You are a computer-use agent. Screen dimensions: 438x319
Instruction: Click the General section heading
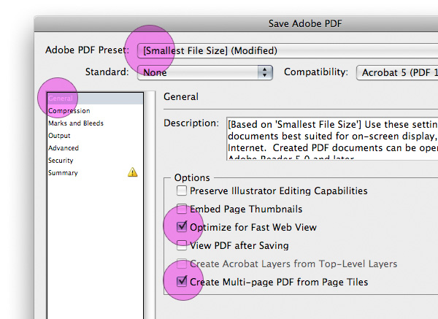click(181, 97)
